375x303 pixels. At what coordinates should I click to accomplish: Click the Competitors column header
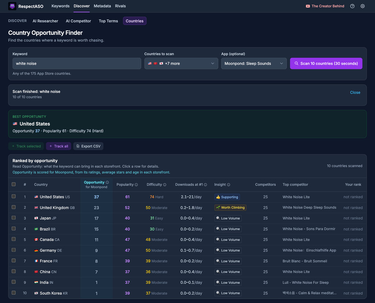pyautogui.click(x=265, y=185)
